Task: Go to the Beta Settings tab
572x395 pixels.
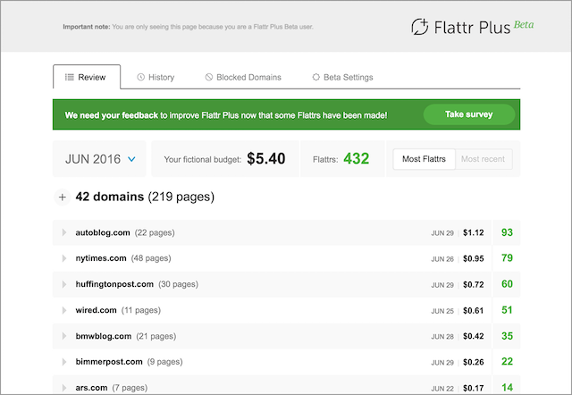Action: coord(342,77)
